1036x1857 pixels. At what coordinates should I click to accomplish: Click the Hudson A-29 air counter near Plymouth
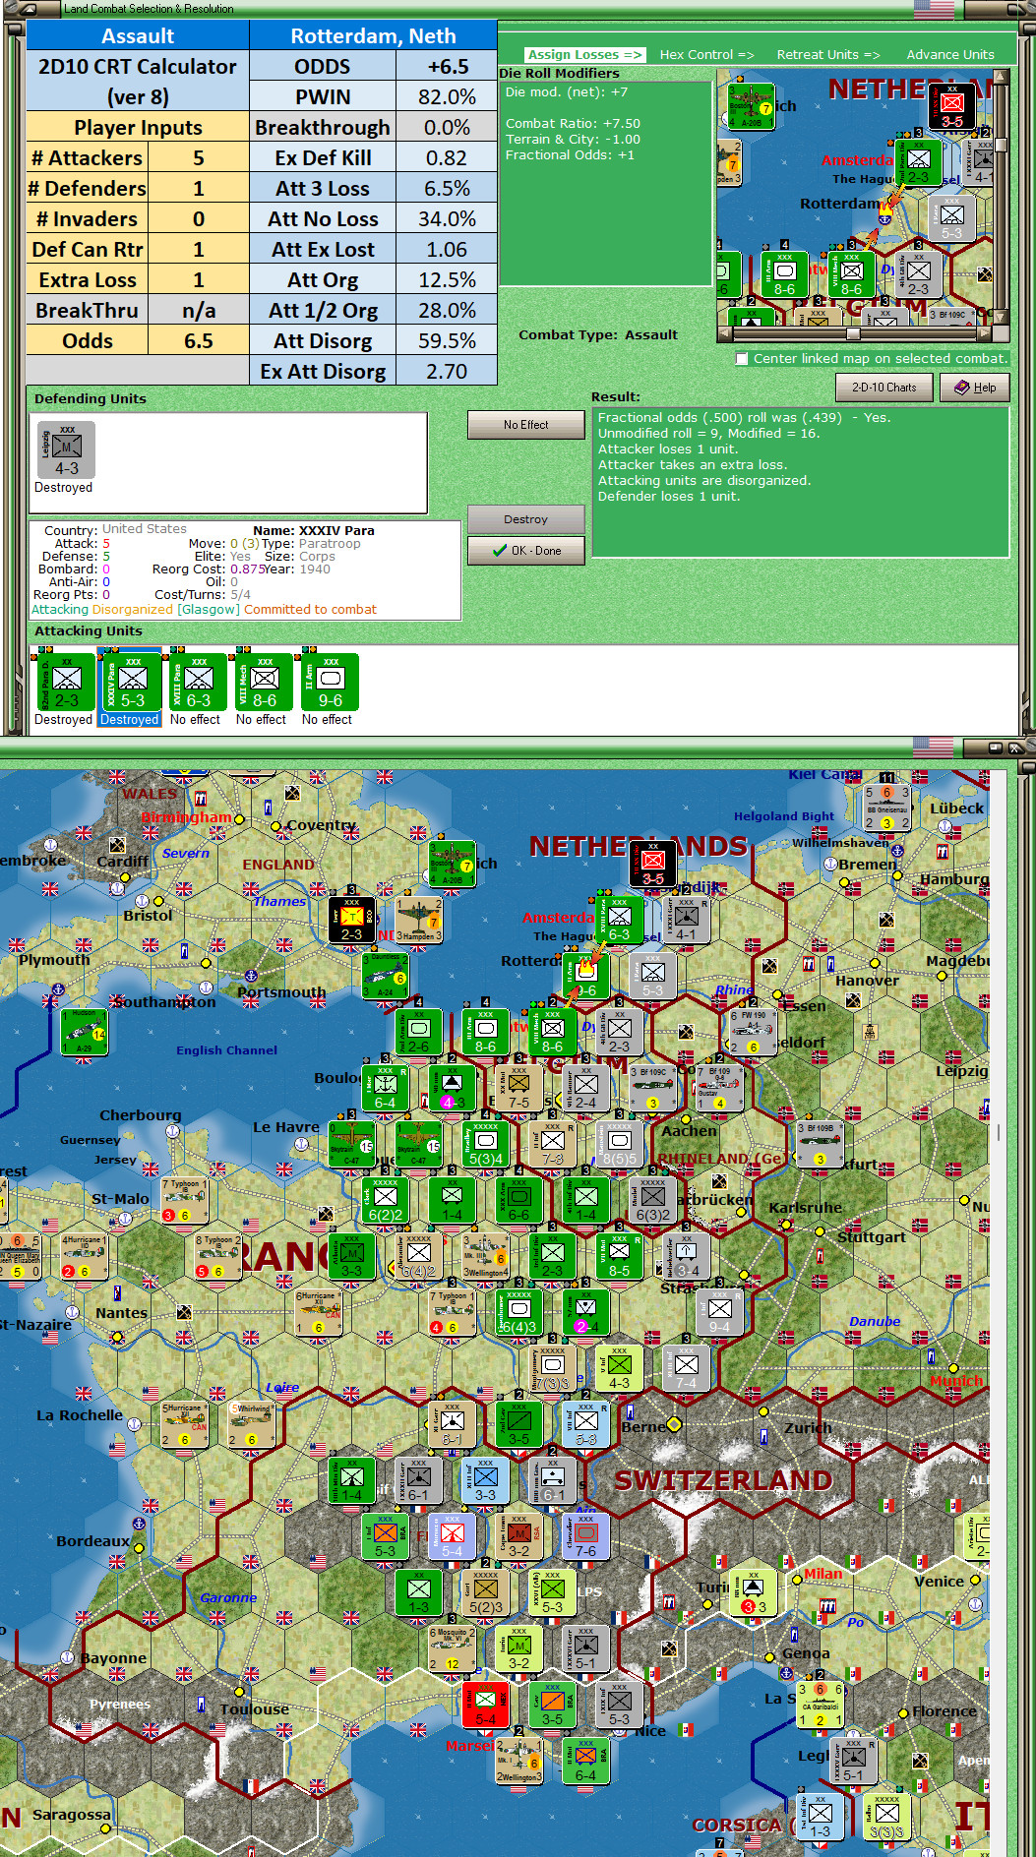pos(85,1032)
